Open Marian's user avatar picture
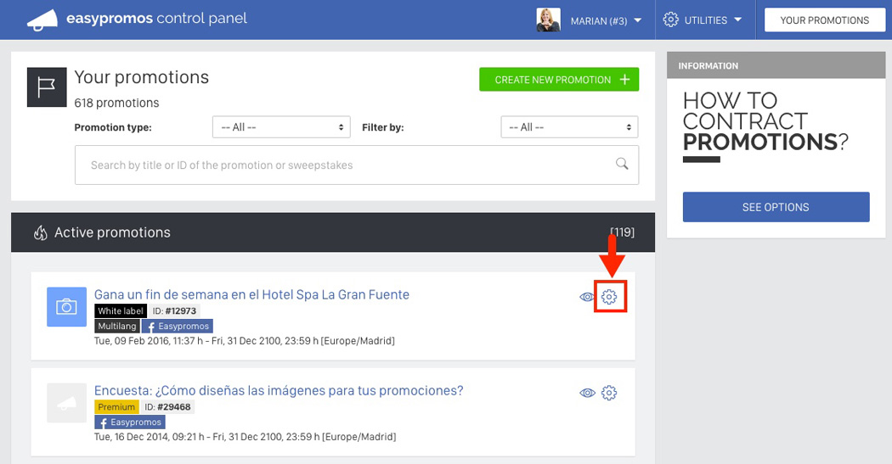The width and height of the screenshot is (892, 464). (549, 20)
